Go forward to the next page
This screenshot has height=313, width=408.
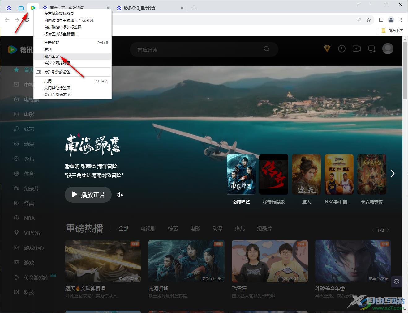click(17, 20)
